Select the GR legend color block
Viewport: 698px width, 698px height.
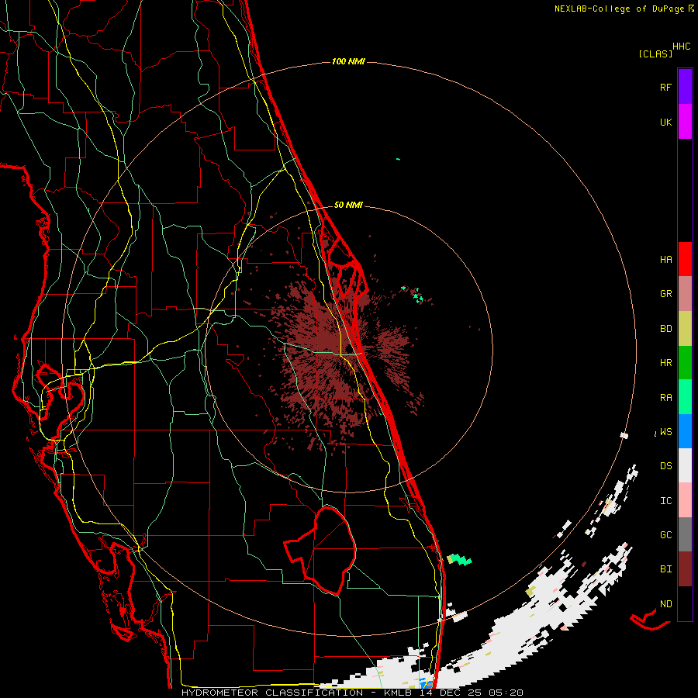tap(685, 294)
